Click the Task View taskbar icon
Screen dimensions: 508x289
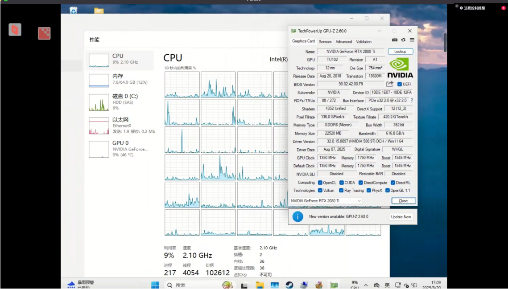coord(244,285)
